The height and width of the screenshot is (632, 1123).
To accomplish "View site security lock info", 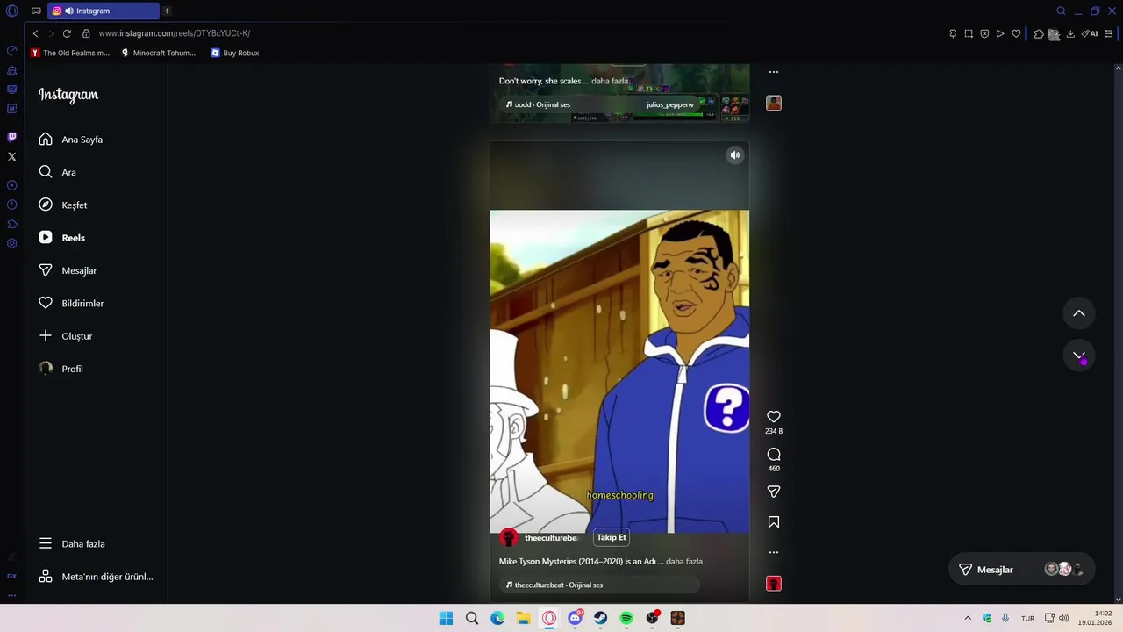I will 86,33.
